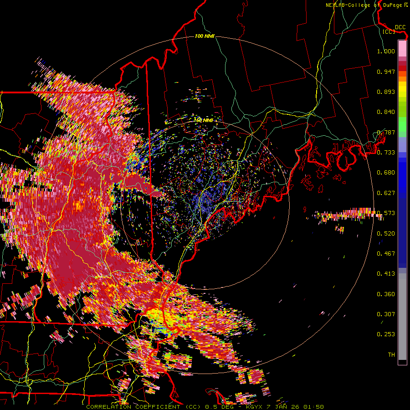Click the 100 NMI range ring label

click(x=205, y=36)
